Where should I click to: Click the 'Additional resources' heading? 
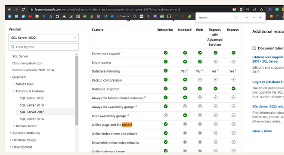[x=268, y=31]
